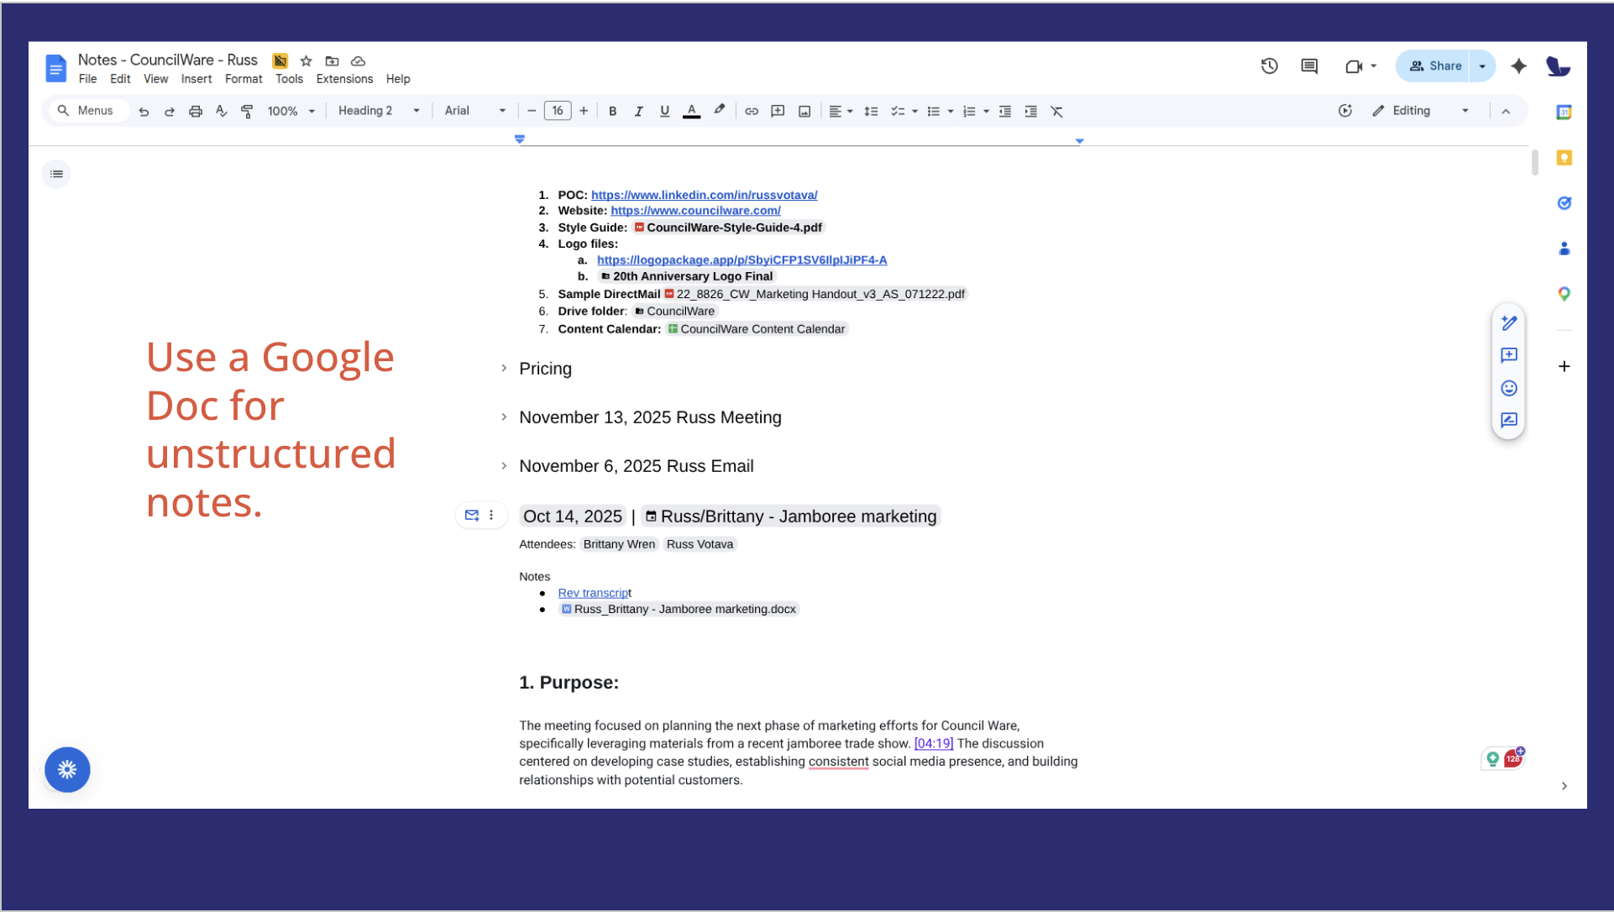Click the Google Docs home icon
Screen dimensions: 1614x912
point(55,68)
